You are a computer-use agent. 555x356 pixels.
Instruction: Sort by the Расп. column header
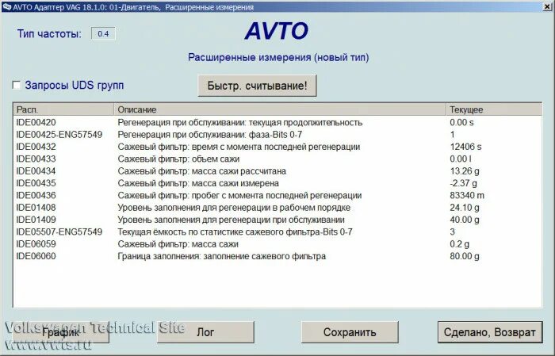(63, 109)
